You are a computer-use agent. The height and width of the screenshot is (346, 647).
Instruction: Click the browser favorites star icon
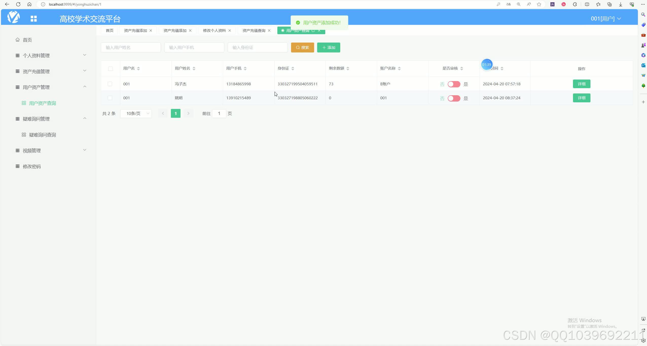coord(539,4)
